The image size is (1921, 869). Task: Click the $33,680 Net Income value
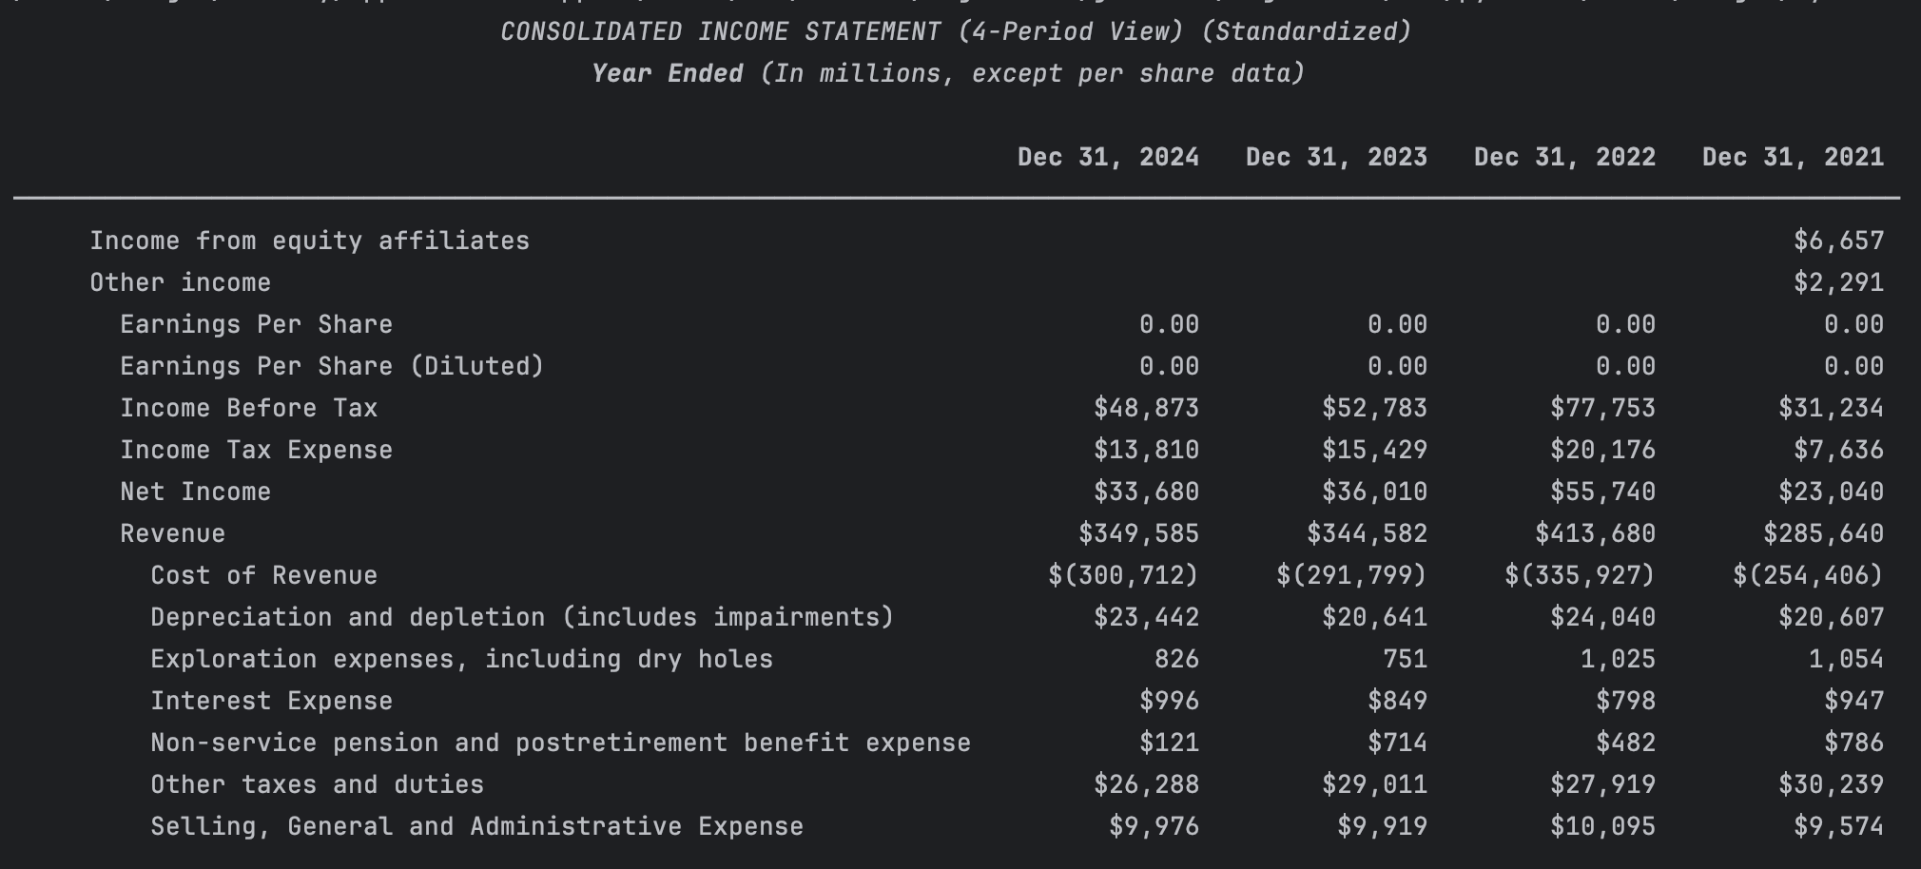[x=1147, y=492]
